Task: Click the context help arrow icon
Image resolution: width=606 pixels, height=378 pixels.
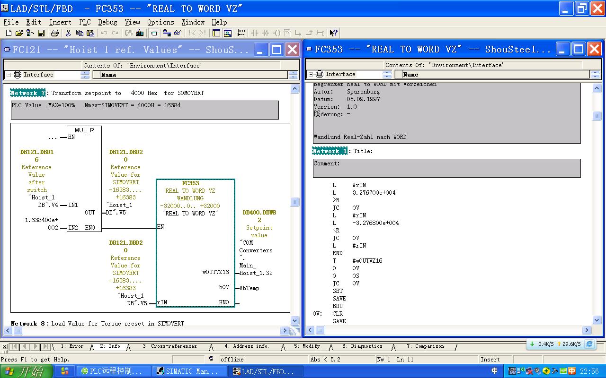Action: click(x=334, y=33)
